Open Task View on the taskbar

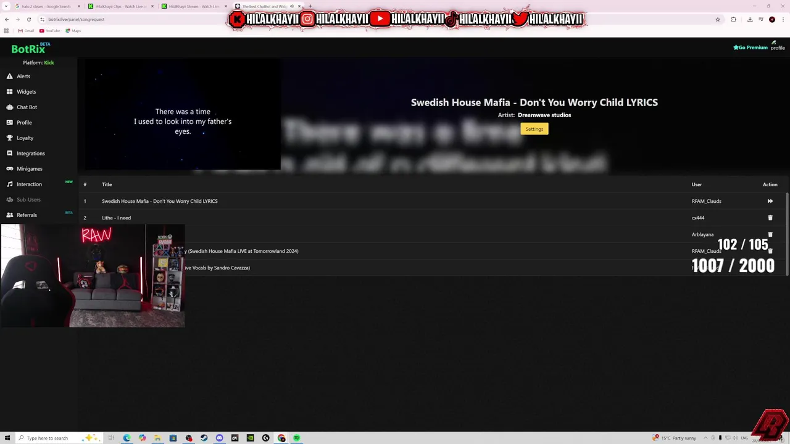[x=111, y=438]
